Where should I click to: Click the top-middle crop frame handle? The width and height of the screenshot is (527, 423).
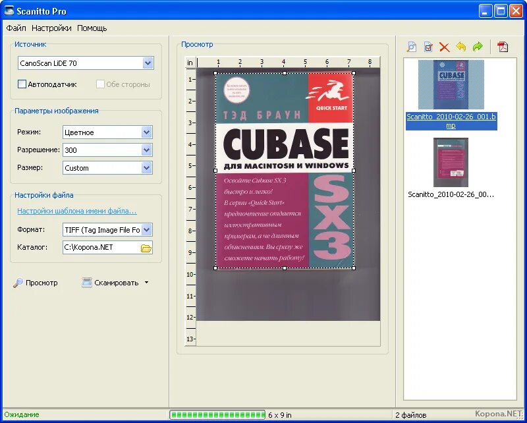point(285,73)
